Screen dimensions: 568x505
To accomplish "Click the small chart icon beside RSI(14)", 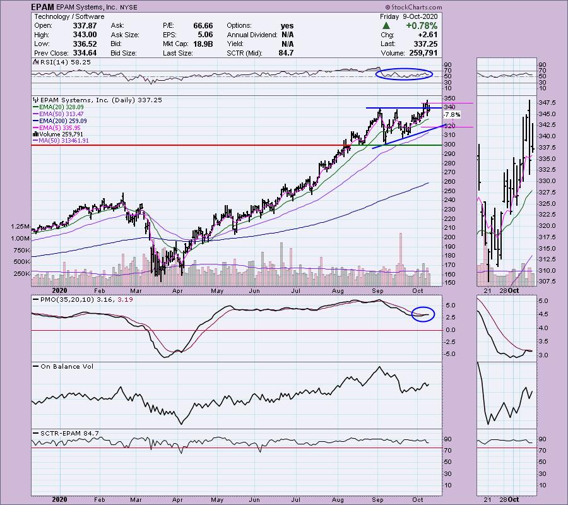I will [35, 62].
